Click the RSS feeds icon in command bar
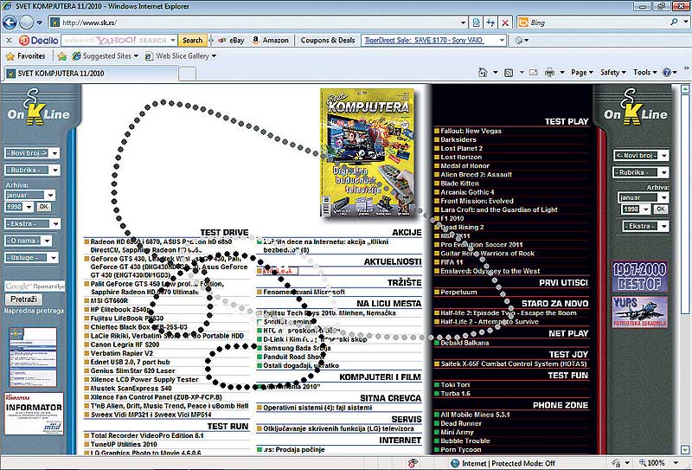Screen dimensions: 692x470 pos(509,73)
